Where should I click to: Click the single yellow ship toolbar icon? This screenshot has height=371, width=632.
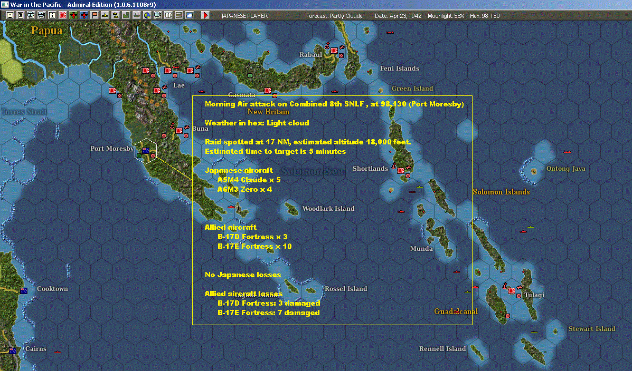click(x=105, y=15)
